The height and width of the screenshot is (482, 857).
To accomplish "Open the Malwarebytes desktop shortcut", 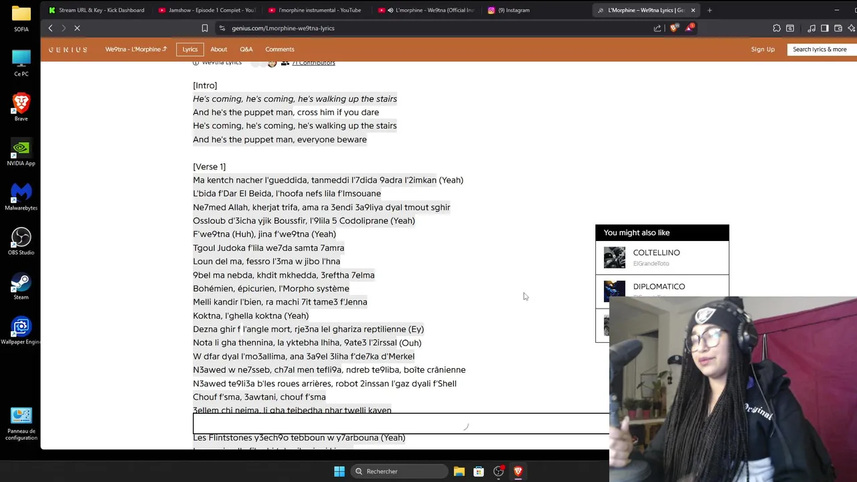I will tap(21, 196).
